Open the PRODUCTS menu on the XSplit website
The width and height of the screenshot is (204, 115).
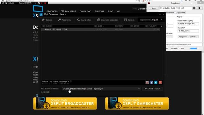pos(52,11)
